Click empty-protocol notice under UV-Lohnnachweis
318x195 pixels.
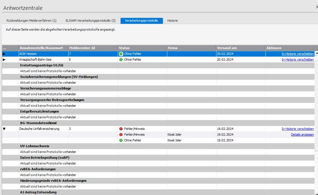point(48,152)
